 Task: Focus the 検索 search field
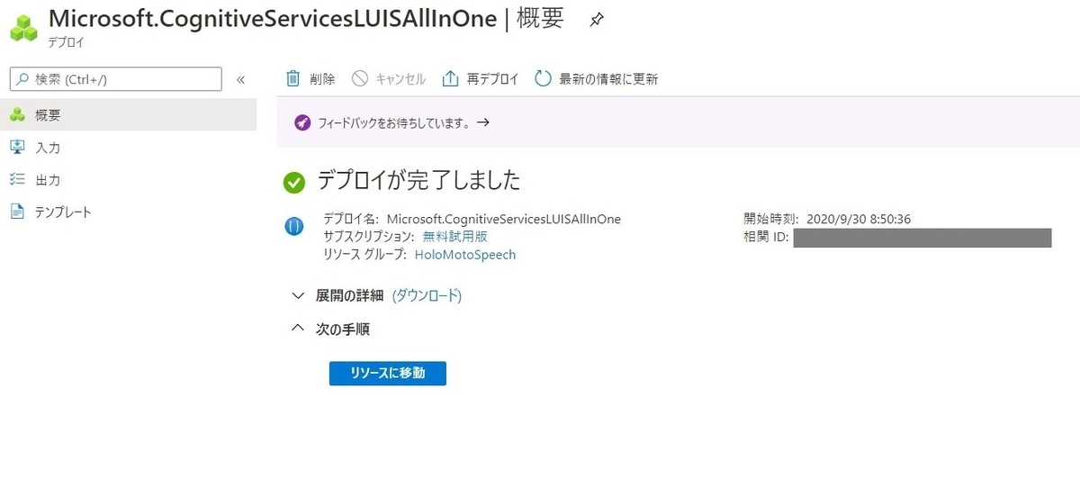[x=115, y=79]
